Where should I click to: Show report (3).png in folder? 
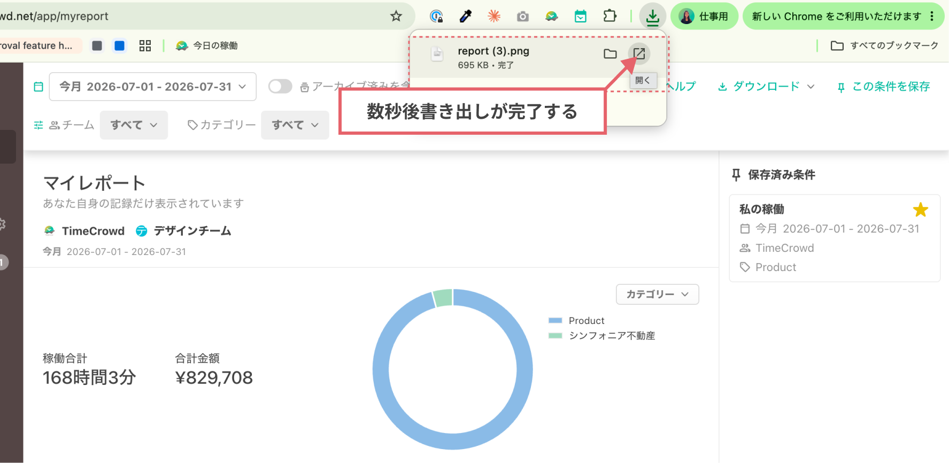(x=610, y=53)
